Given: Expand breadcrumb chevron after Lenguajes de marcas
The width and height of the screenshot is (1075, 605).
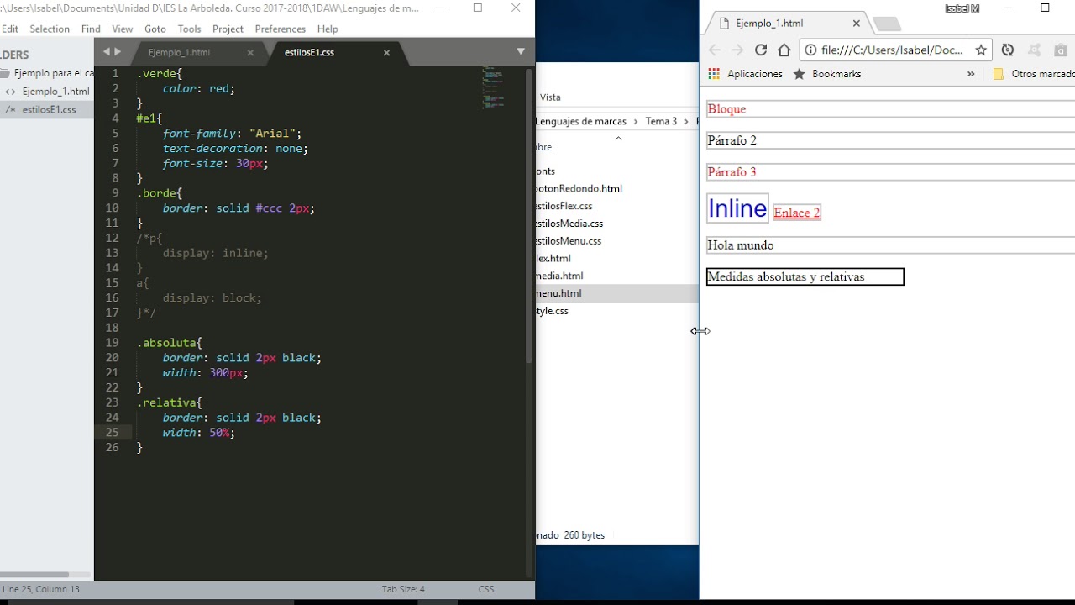Looking at the screenshot, I should [x=636, y=121].
